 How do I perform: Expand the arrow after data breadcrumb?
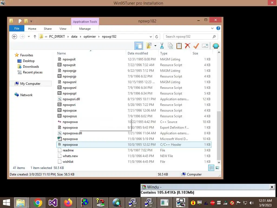pyautogui.click(x=81, y=37)
